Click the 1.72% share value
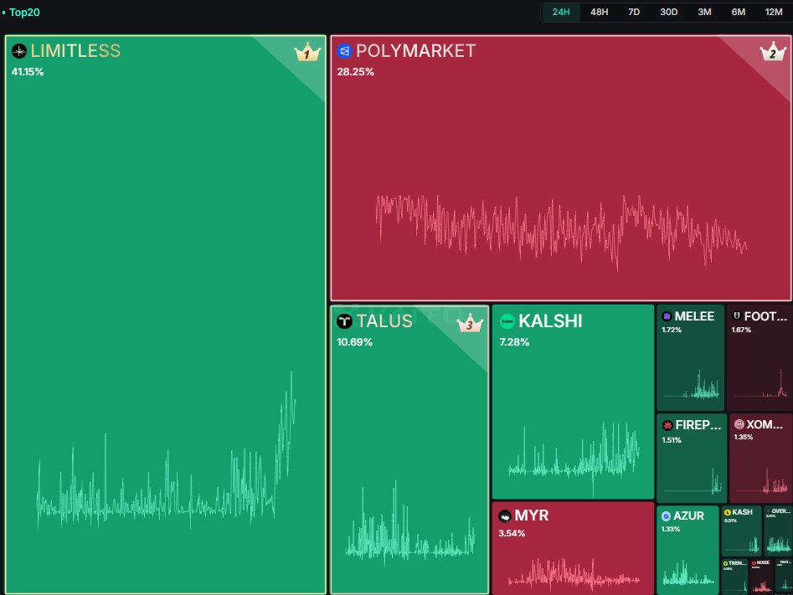Image resolution: width=793 pixels, height=595 pixels. (672, 330)
